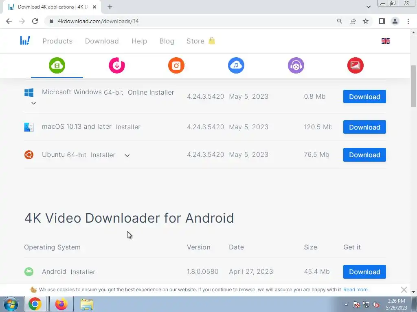Viewport: 417px width, 312px height.
Task: Download the macOS 10.13 installer
Action: (x=364, y=127)
